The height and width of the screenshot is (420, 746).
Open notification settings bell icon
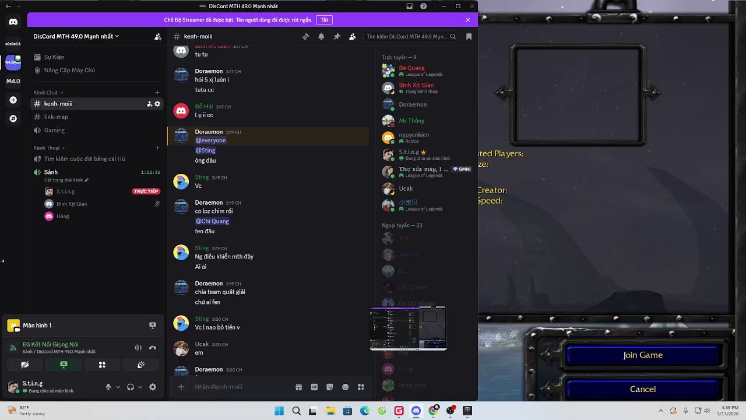[x=321, y=36]
